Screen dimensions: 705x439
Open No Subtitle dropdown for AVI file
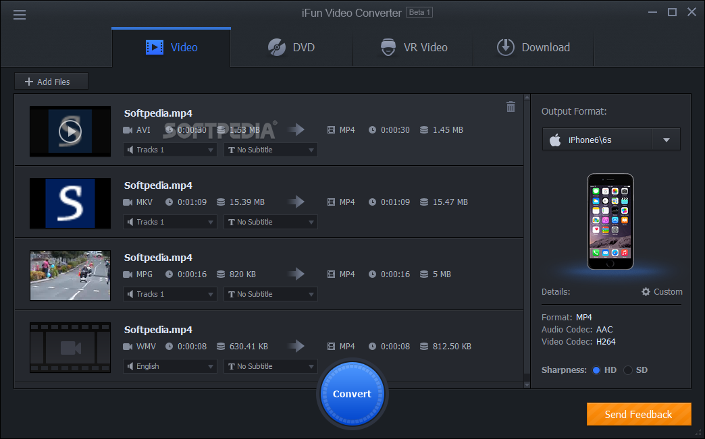271,150
